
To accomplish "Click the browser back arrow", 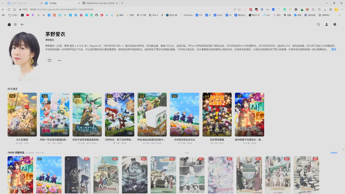I will [x=3, y=9].
